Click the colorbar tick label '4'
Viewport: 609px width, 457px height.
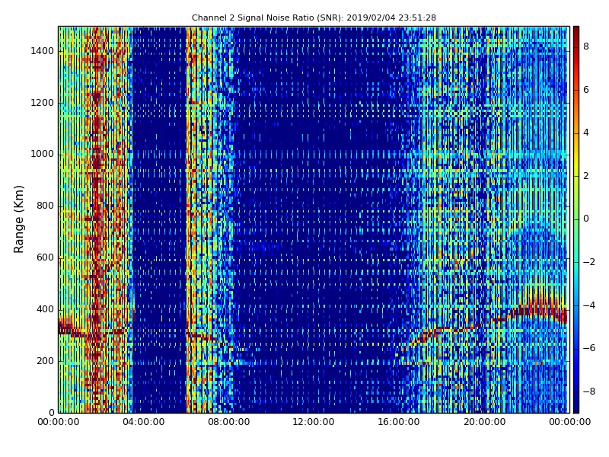click(586, 133)
